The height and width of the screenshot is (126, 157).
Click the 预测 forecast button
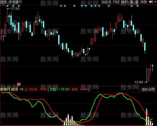click(x=144, y=2)
